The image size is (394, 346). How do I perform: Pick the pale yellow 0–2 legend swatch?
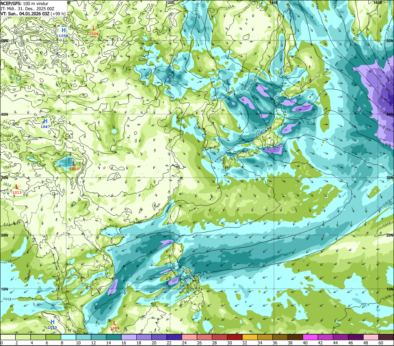(8, 337)
